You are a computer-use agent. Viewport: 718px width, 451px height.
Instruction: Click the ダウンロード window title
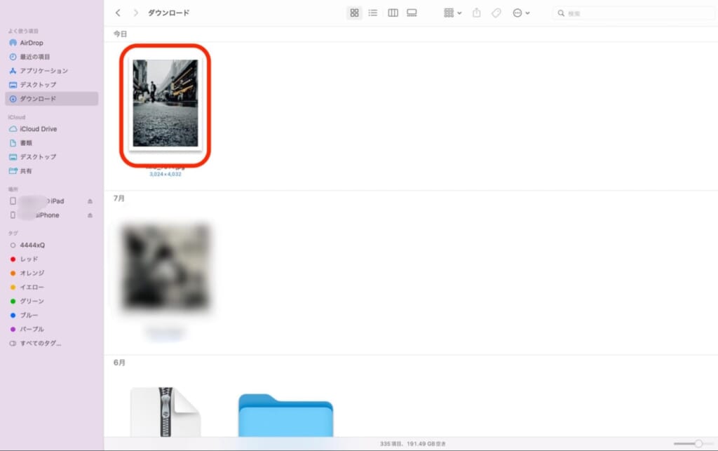pos(168,13)
